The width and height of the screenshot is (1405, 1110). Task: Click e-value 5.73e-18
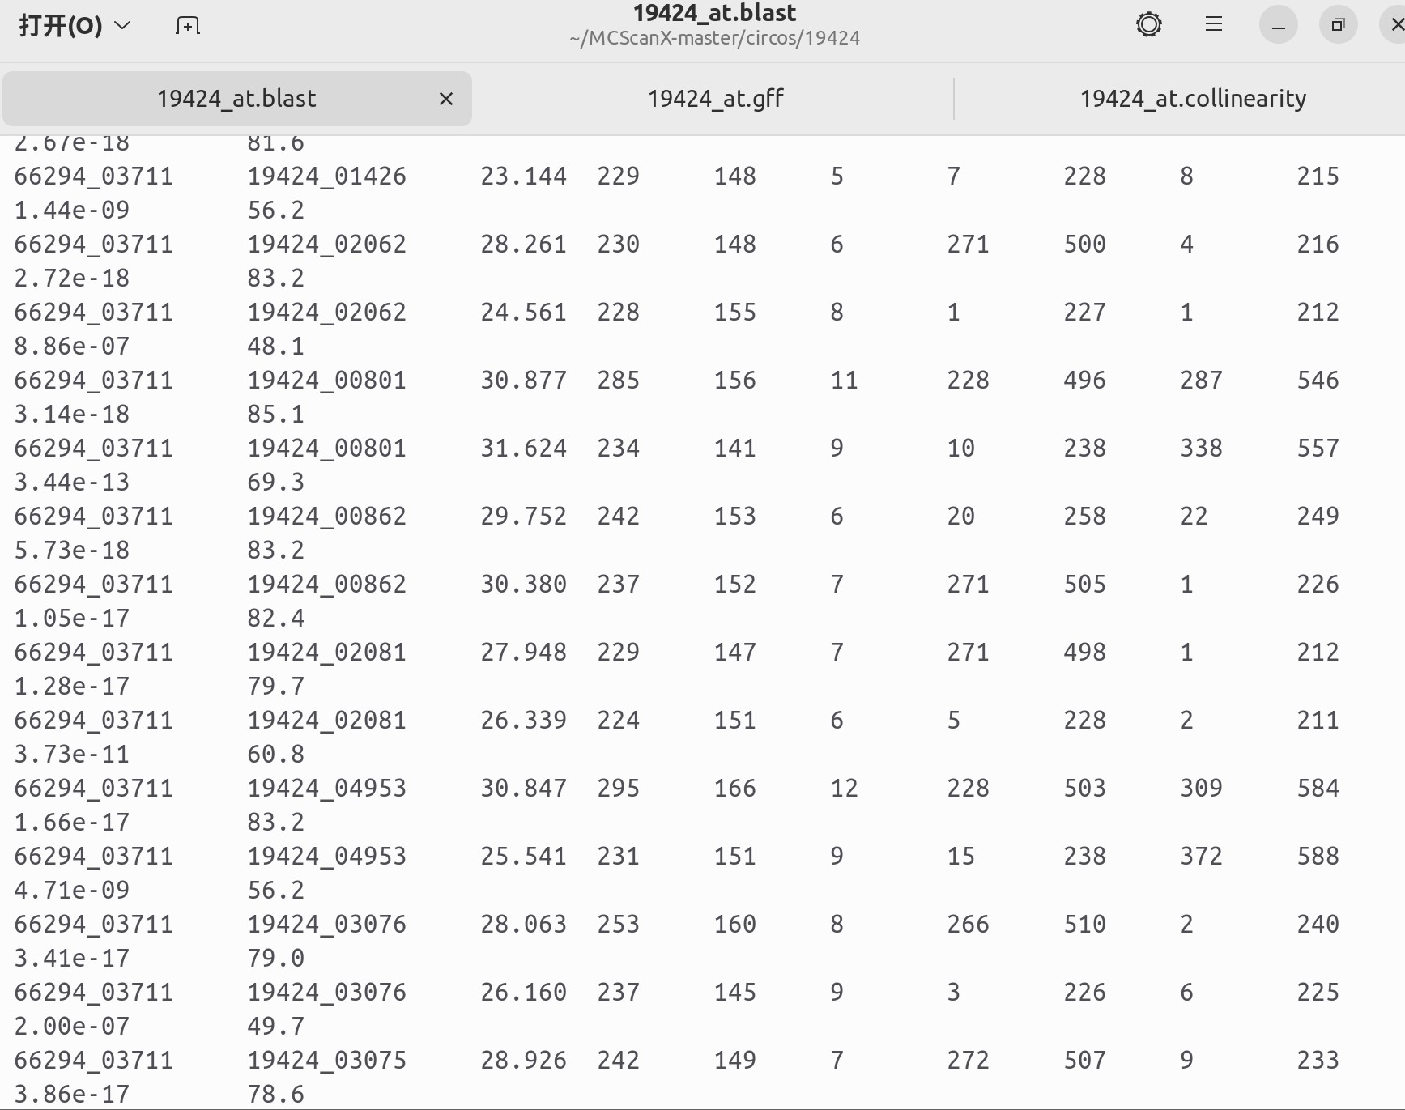click(72, 551)
